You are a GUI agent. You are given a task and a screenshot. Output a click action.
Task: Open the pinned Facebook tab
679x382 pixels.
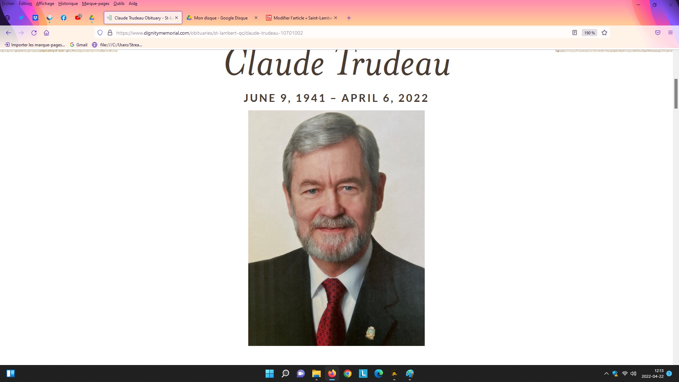pyautogui.click(x=64, y=18)
